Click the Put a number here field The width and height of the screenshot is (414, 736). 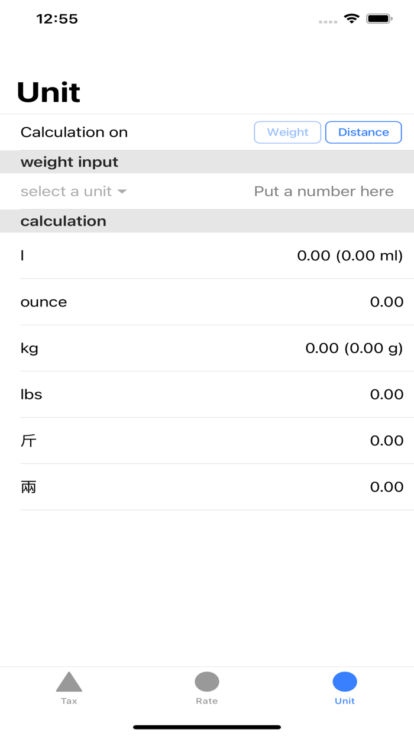coord(324,192)
